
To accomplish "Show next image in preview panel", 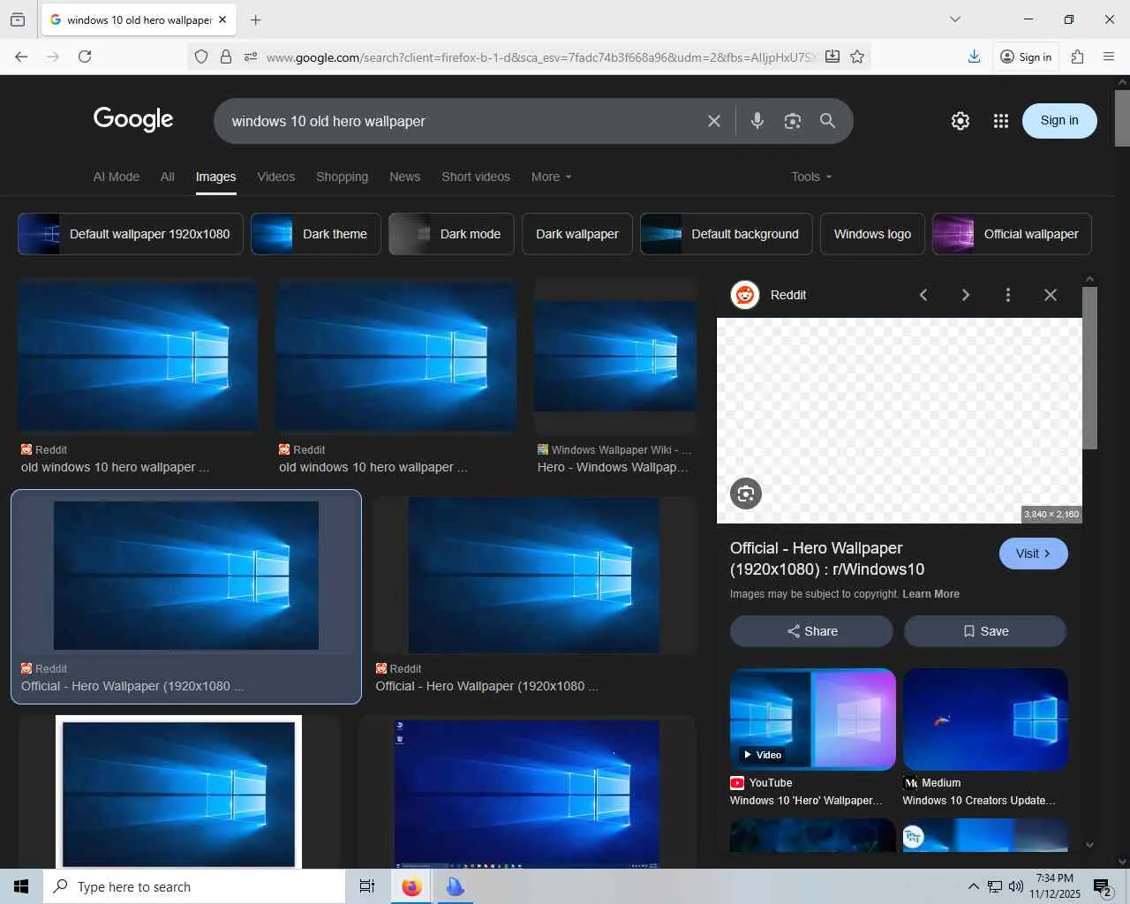I will point(966,295).
